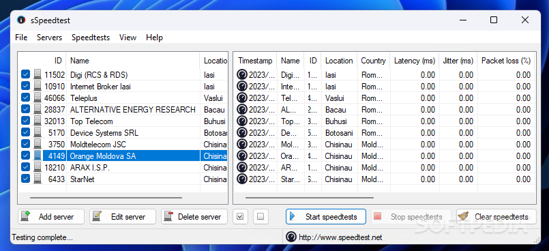Click the horizontal scrollbar of the results table
This screenshot has height=251, width=549.
coord(310,198)
